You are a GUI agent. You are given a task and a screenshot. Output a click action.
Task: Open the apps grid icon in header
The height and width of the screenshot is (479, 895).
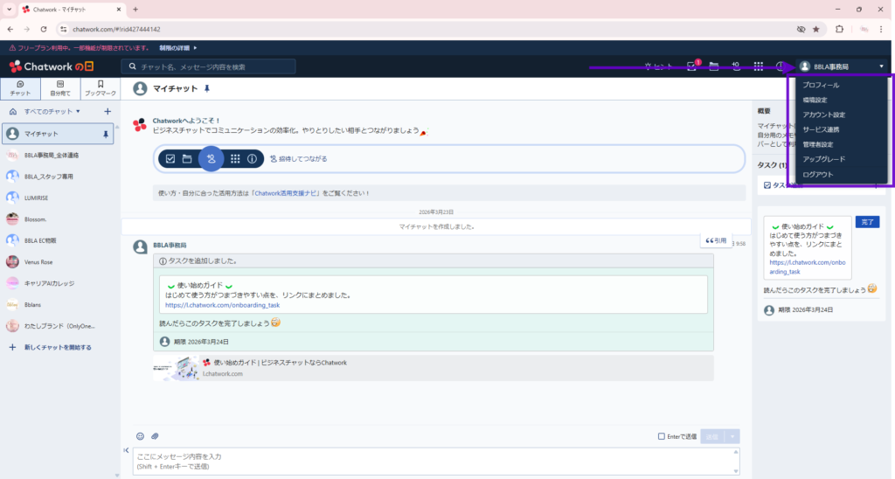click(759, 66)
